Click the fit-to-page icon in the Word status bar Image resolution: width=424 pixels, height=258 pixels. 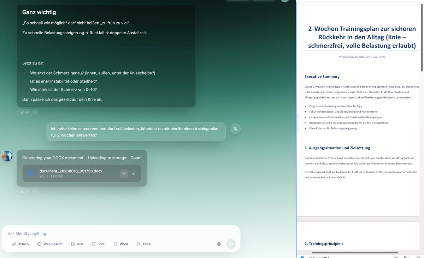pyautogui.click(x=418, y=257)
